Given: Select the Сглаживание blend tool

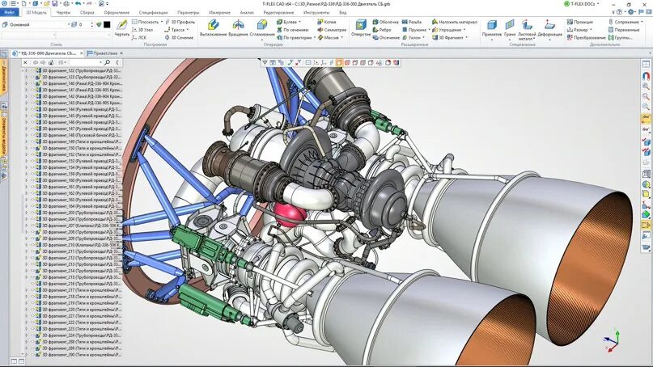Looking at the screenshot, I should pos(262,28).
